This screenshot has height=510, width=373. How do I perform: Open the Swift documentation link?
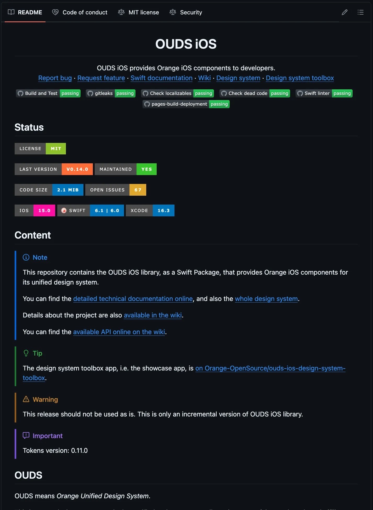click(x=161, y=78)
